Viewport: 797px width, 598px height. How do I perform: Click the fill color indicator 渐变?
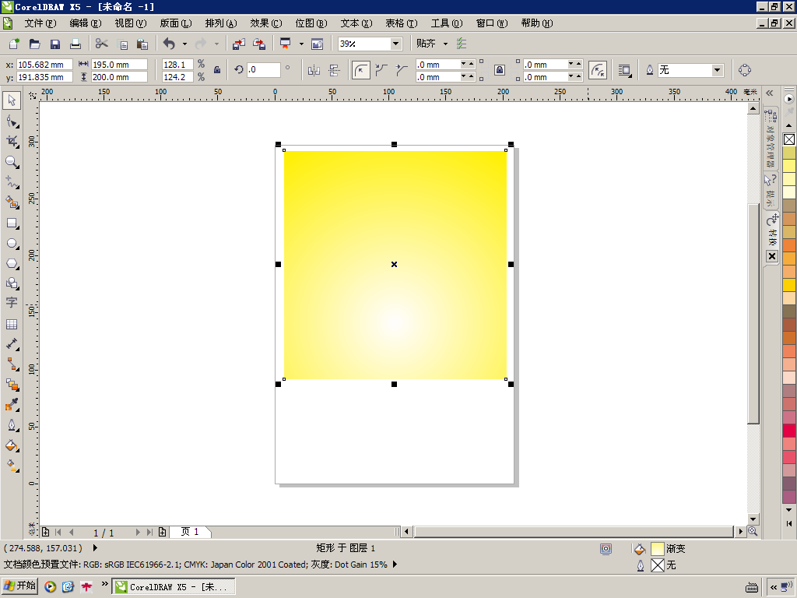[657, 549]
